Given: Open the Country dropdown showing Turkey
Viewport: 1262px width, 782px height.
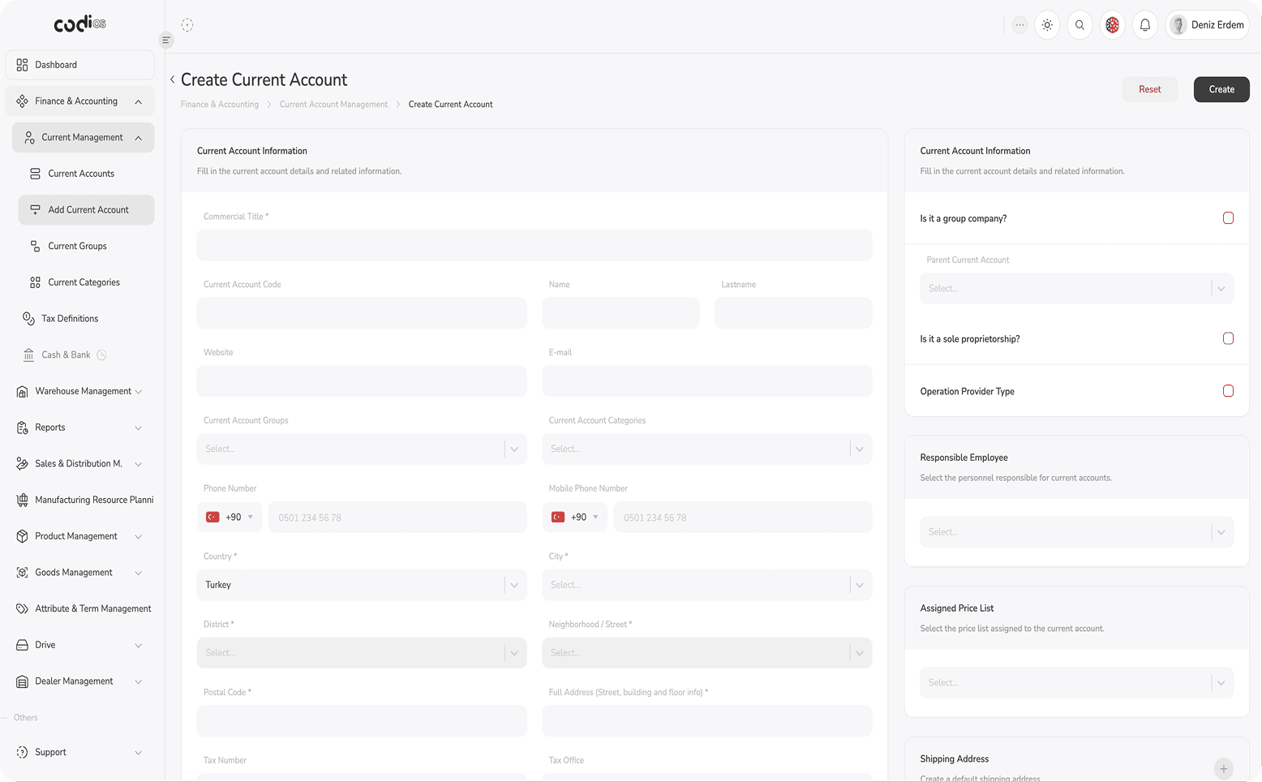Looking at the screenshot, I should click(362, 585).
